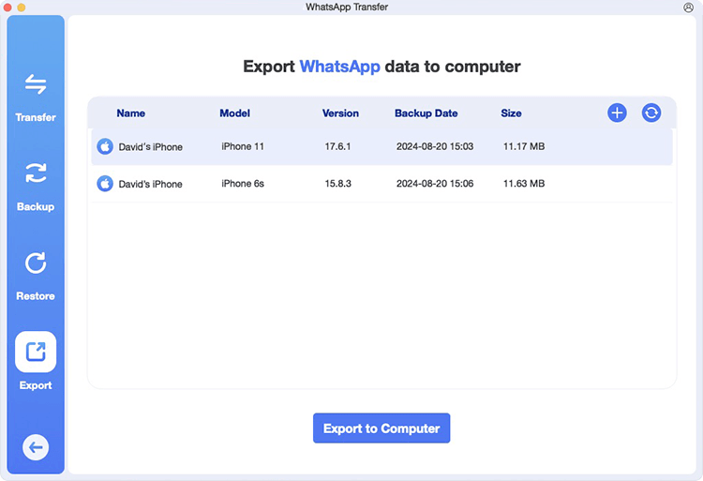Screen dimensions: 703x481
Task: Select David's iPhone in iPhone 6s row
Action: [150, 184]
